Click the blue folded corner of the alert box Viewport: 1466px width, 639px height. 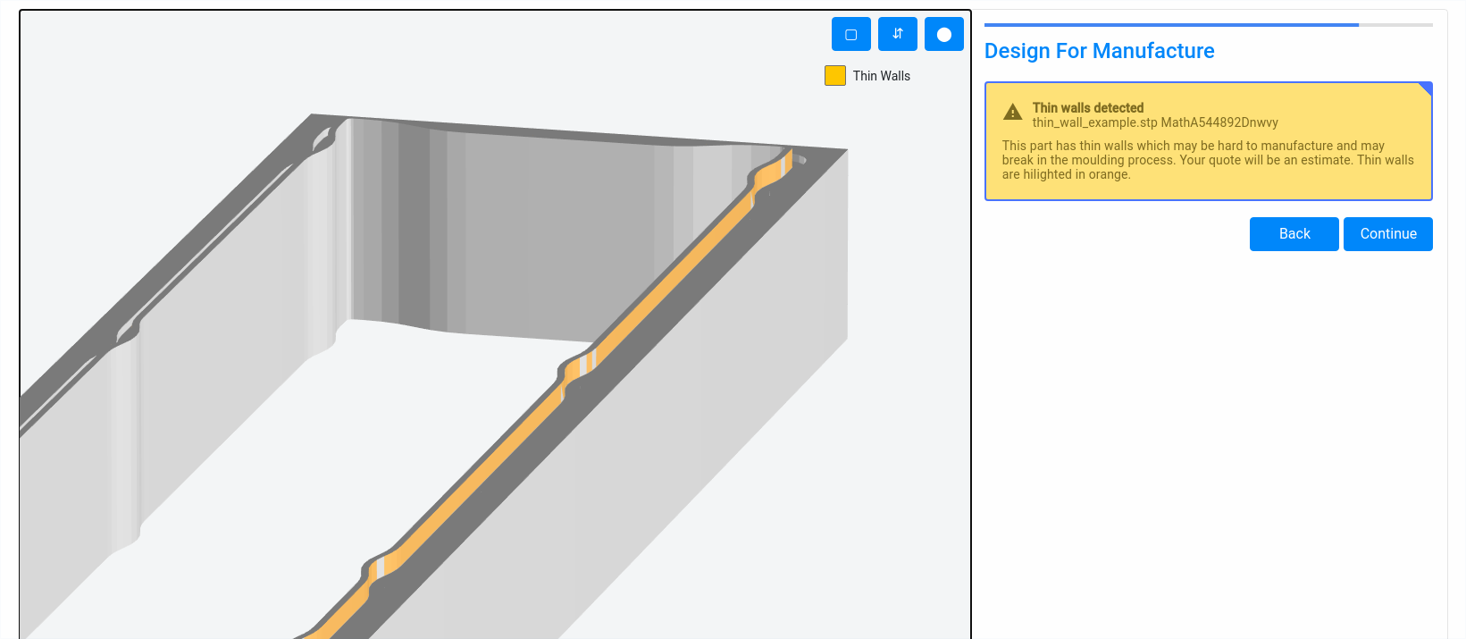coord(1426,88)
